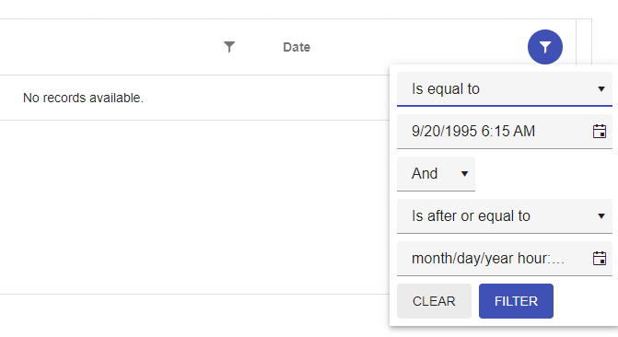
Task: Open the "And" logic selector
Action: pyautogui.click(x=436, y=174)
